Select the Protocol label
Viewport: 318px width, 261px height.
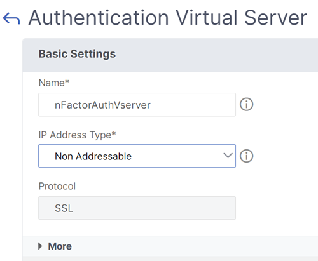(x=57, y=186)
